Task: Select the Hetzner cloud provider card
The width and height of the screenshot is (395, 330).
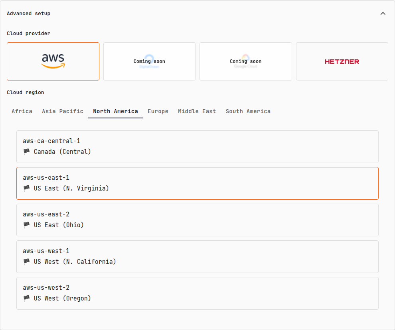Action: click(x=342, y=61)
